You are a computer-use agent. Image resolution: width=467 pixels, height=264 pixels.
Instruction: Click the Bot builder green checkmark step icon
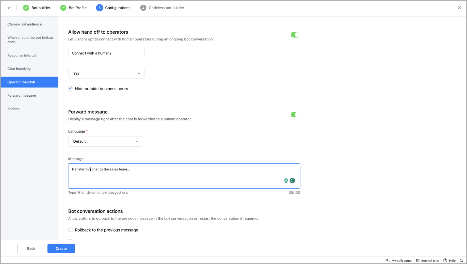tap(26, 8)
